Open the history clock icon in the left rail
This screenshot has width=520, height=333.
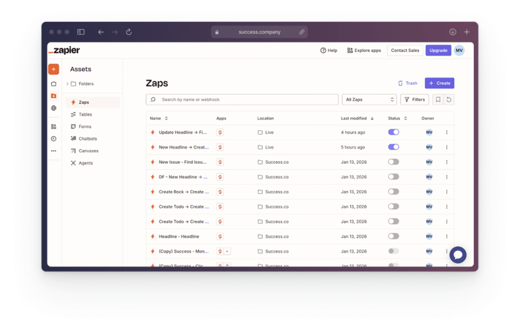[54, 139]
